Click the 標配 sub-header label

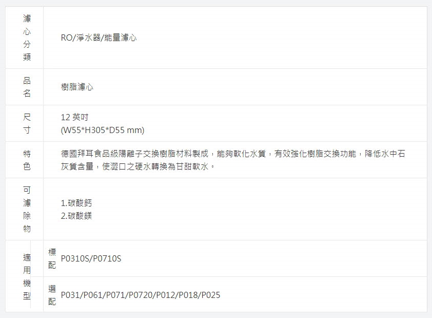52,258
